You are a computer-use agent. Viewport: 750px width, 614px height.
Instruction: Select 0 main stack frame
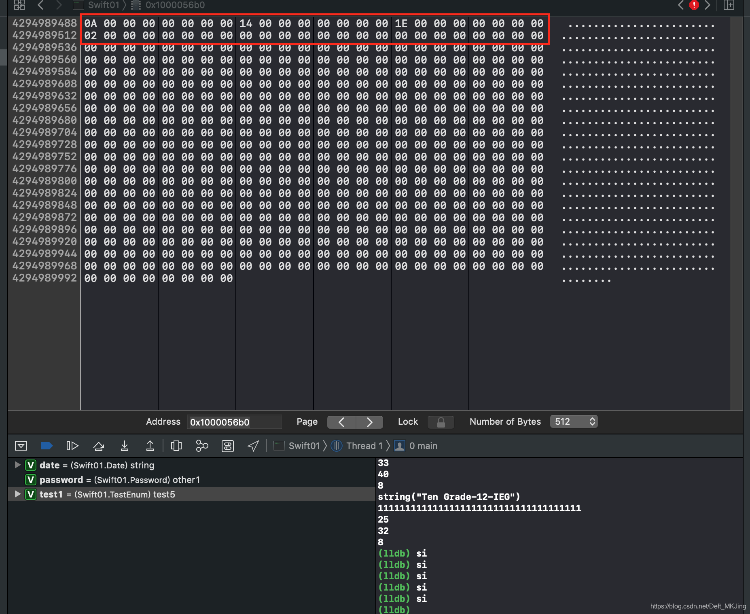[416, 446]
